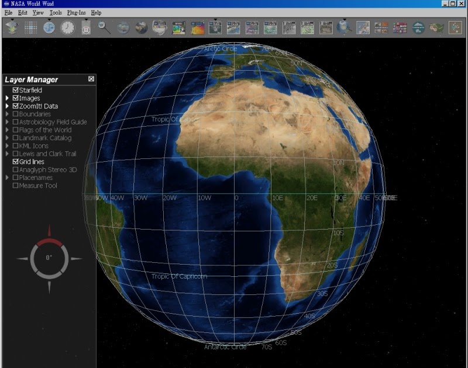Click the brown-gray map tile toolbar icon
Viewport: 468px width, 368px height.
tap(326, 27)
